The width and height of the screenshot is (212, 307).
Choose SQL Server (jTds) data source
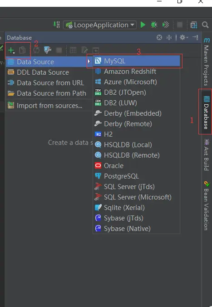point(137,187)
